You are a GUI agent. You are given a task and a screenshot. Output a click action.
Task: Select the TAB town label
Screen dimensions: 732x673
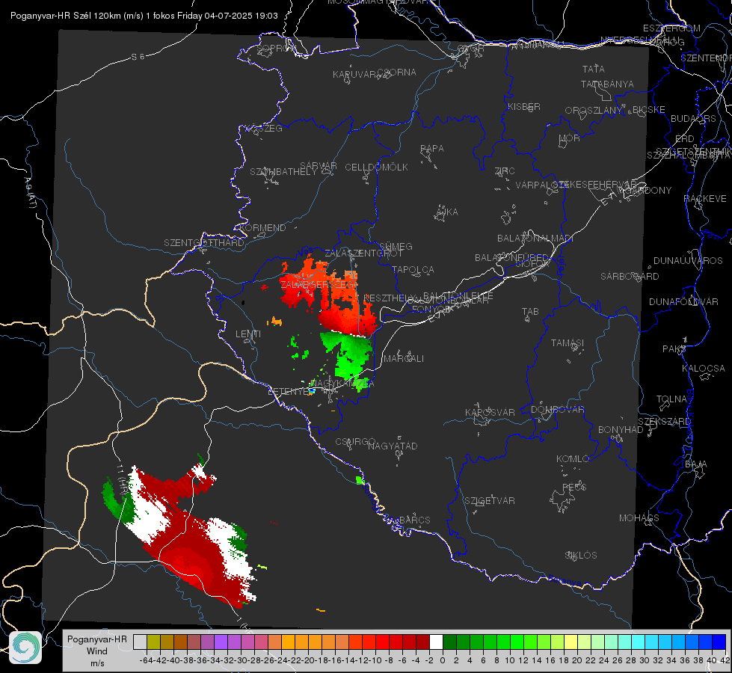(x=530, y=312)
